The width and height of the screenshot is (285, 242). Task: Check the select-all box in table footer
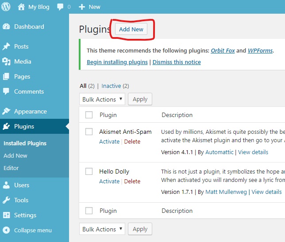coord(89,211)
